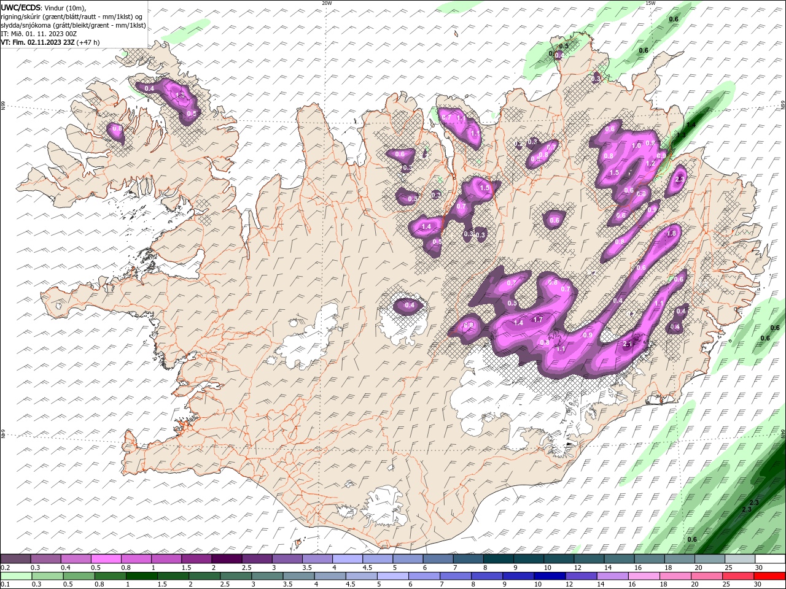Select the deep blue swatch labeled 10

(x=550, y=576)
